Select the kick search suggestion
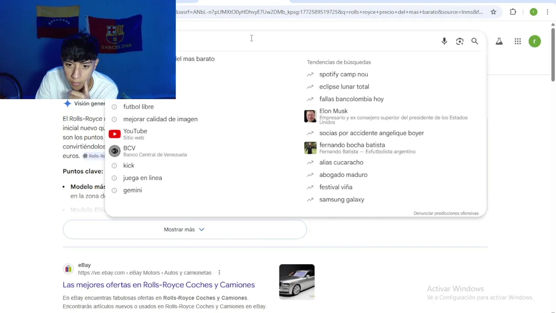Screen dimensions: 556x313 129,166
